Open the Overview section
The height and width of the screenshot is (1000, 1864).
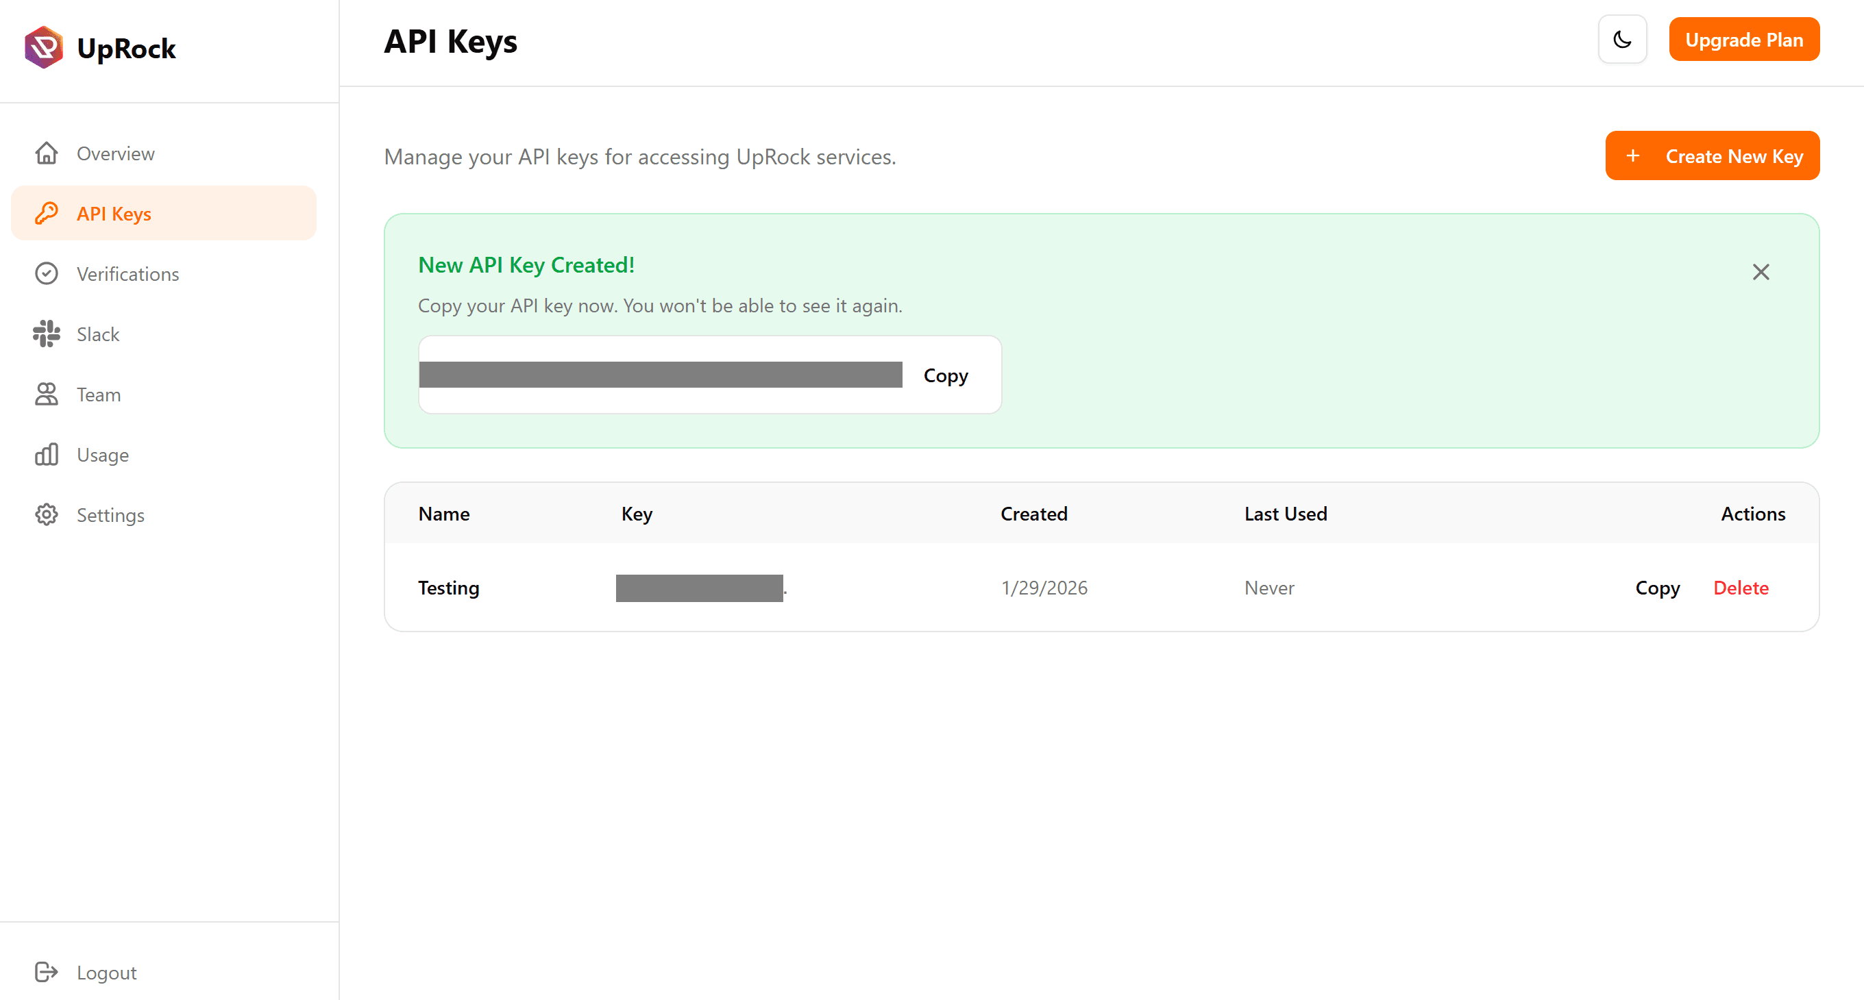click(x=115, y=153)
